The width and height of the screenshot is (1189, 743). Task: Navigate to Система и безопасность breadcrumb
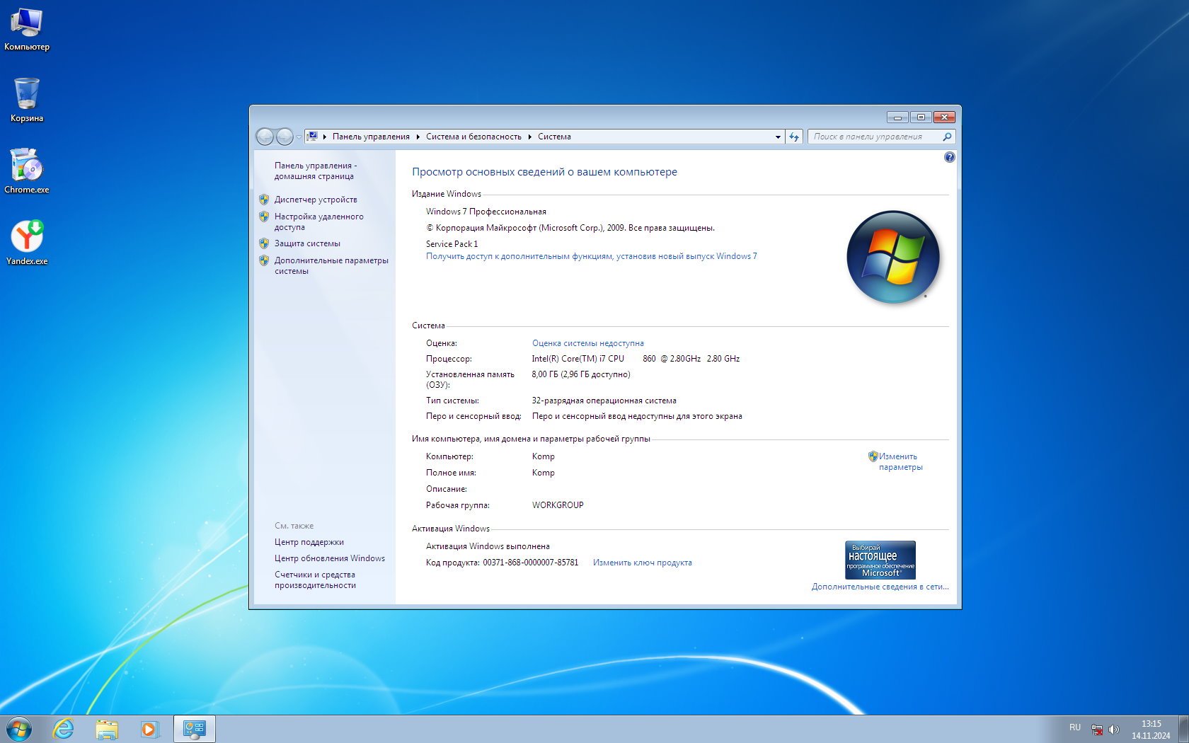coord(473,137)
